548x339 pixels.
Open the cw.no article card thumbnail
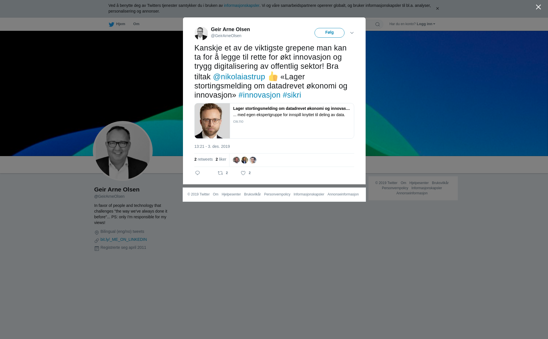tap(212, 121)
